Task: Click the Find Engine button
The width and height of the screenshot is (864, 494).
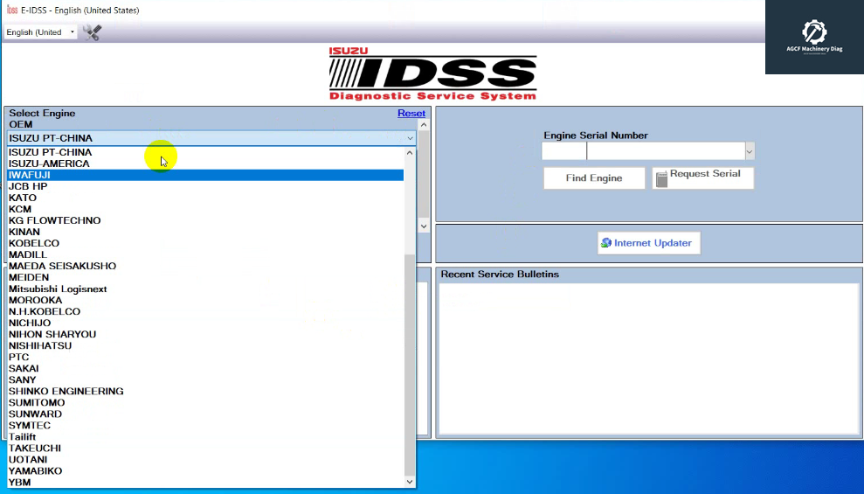Action: [594, 178]
